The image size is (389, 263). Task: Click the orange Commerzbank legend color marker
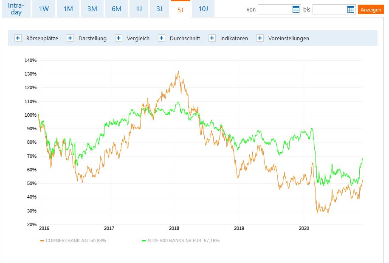(x=42, y=241)
